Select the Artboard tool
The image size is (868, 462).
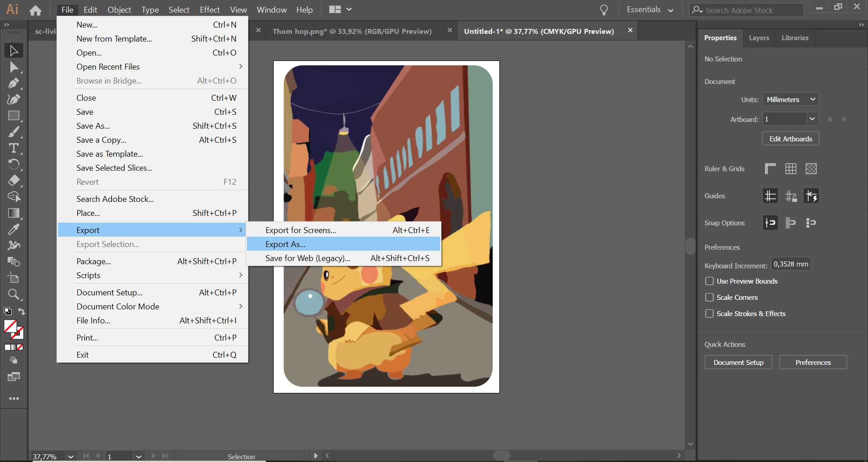14,278
